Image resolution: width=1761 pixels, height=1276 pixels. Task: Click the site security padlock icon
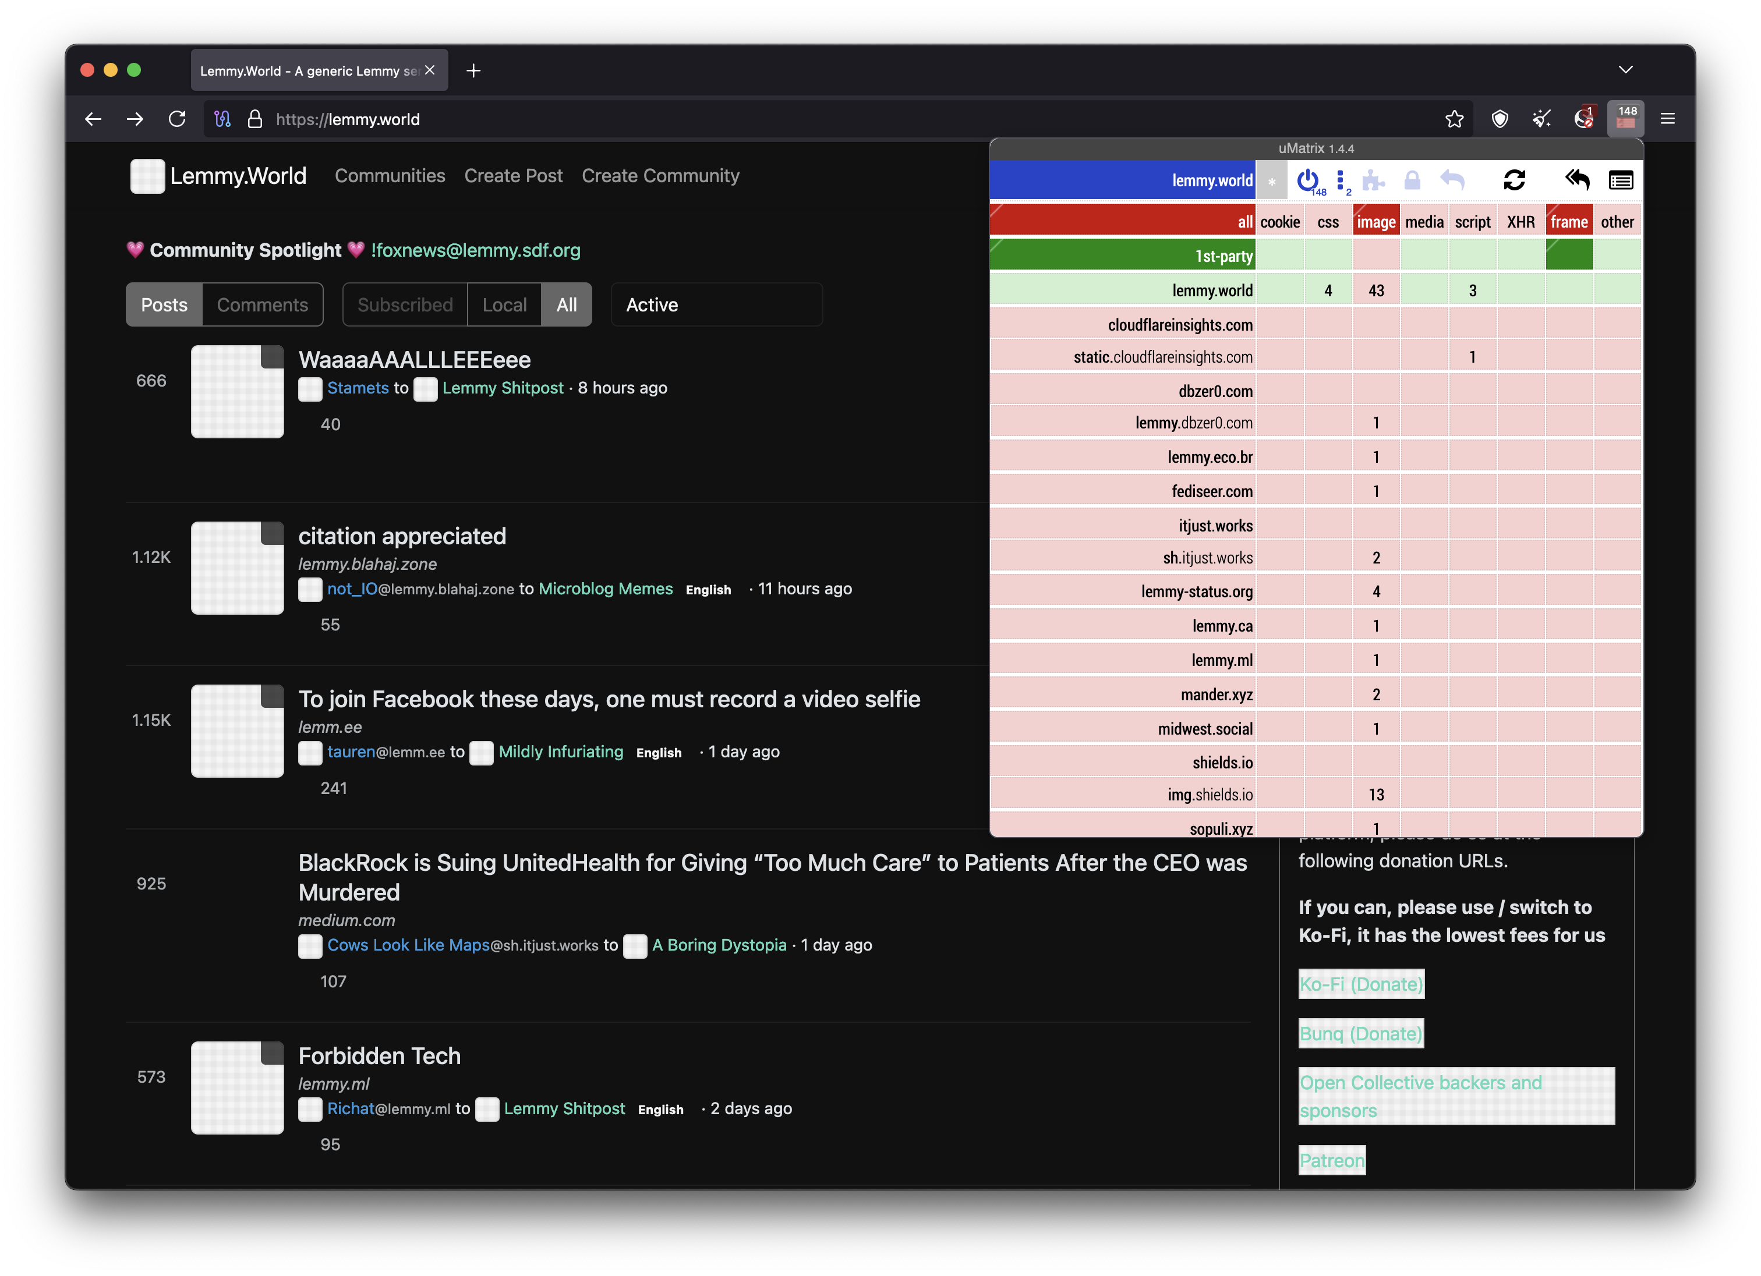pos(254,119)
